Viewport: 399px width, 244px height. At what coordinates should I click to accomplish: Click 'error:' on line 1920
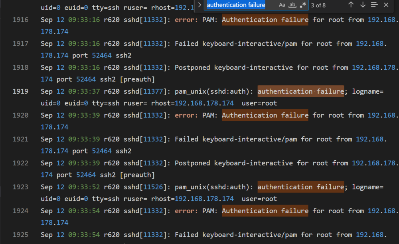pos(186,115)
